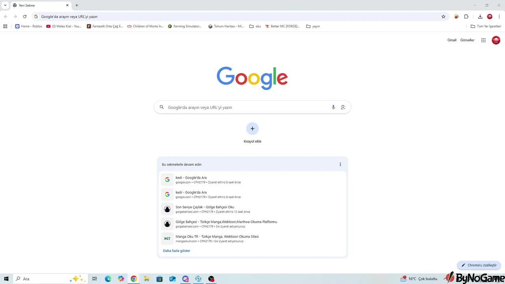Open first 'kedi - Google'da Ara' entry

252,180
